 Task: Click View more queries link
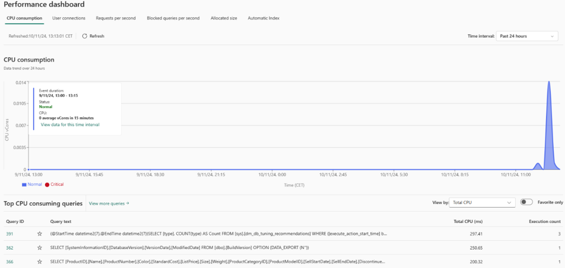pyautogui.click(x=107, y=204)
